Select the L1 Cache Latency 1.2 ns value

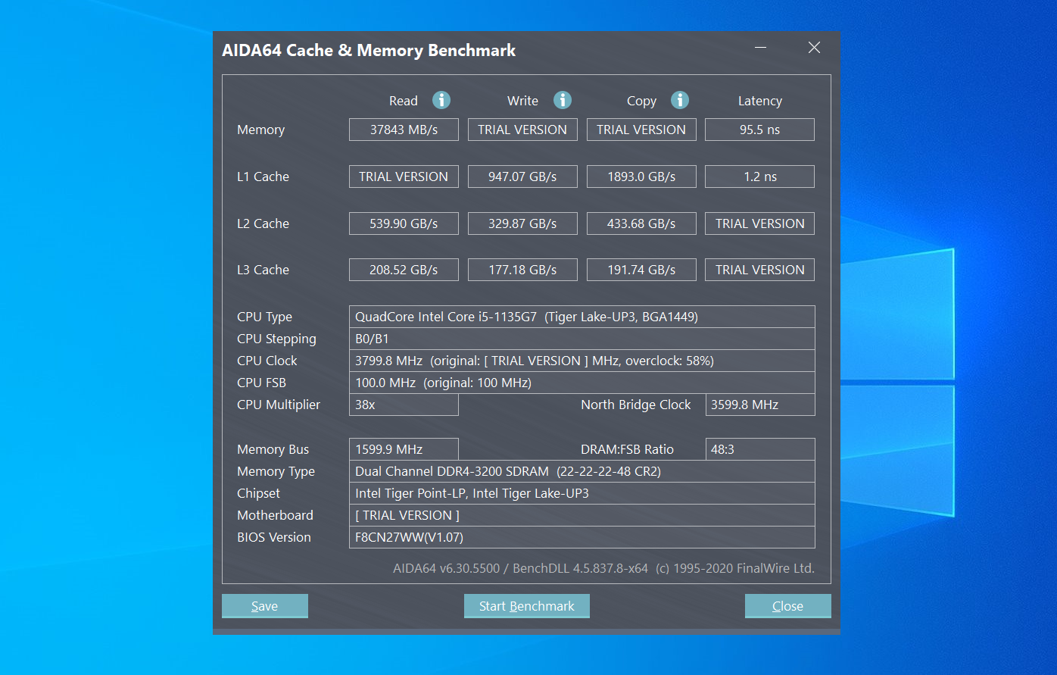coord(759,177)
